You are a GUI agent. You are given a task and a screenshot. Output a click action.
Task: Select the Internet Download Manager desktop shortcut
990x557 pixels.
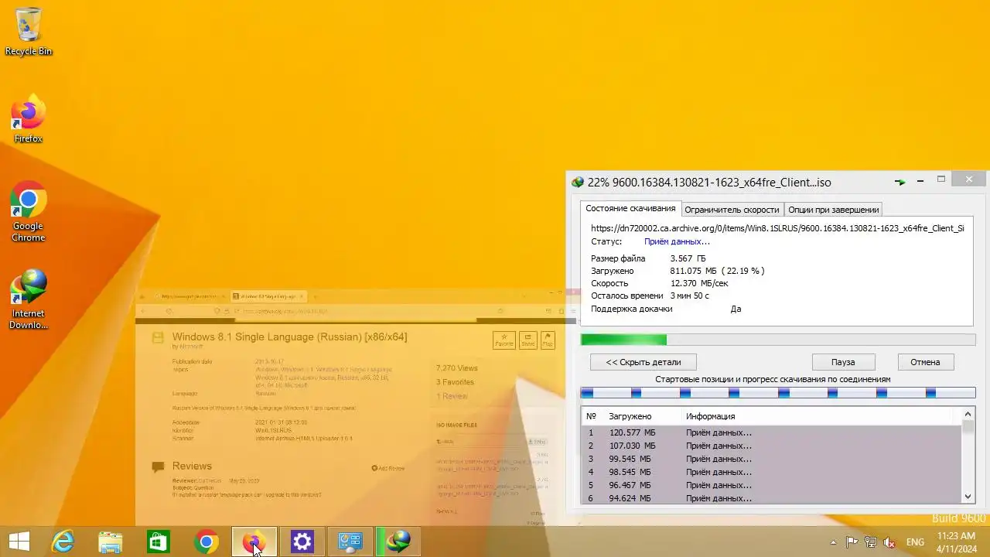coord(29,299)
